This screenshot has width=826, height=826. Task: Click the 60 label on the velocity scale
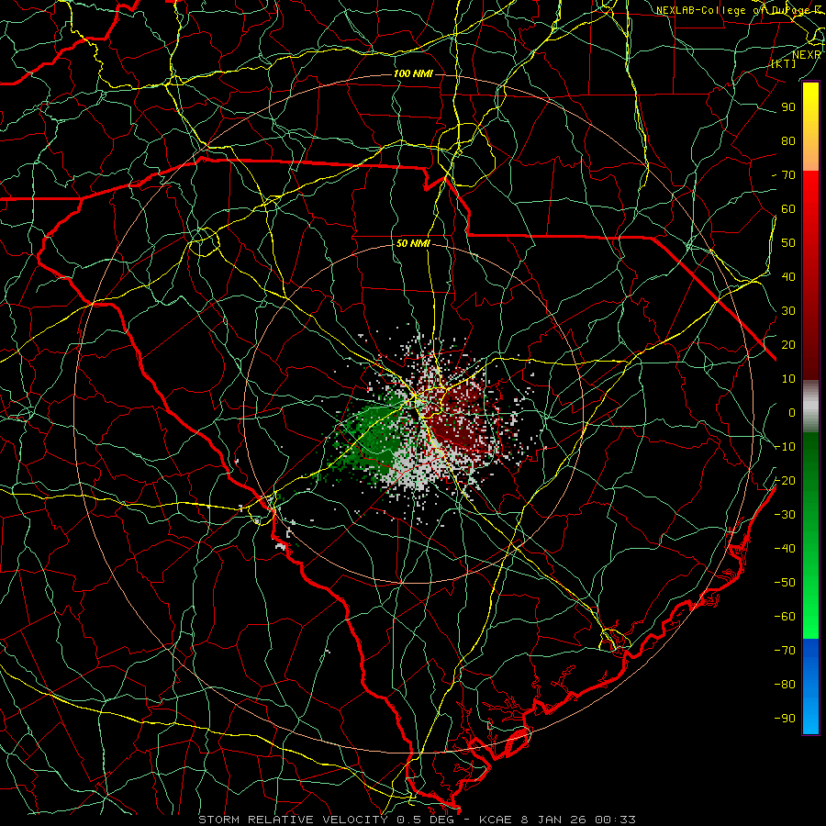click(x=788, y=209)
